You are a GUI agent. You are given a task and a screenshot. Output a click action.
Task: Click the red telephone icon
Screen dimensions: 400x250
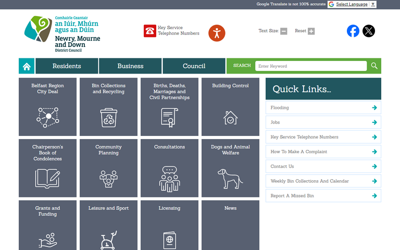tap(150, 31)
